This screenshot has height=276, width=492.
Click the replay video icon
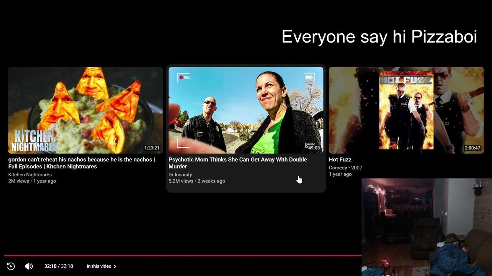(x=11, y=266)
